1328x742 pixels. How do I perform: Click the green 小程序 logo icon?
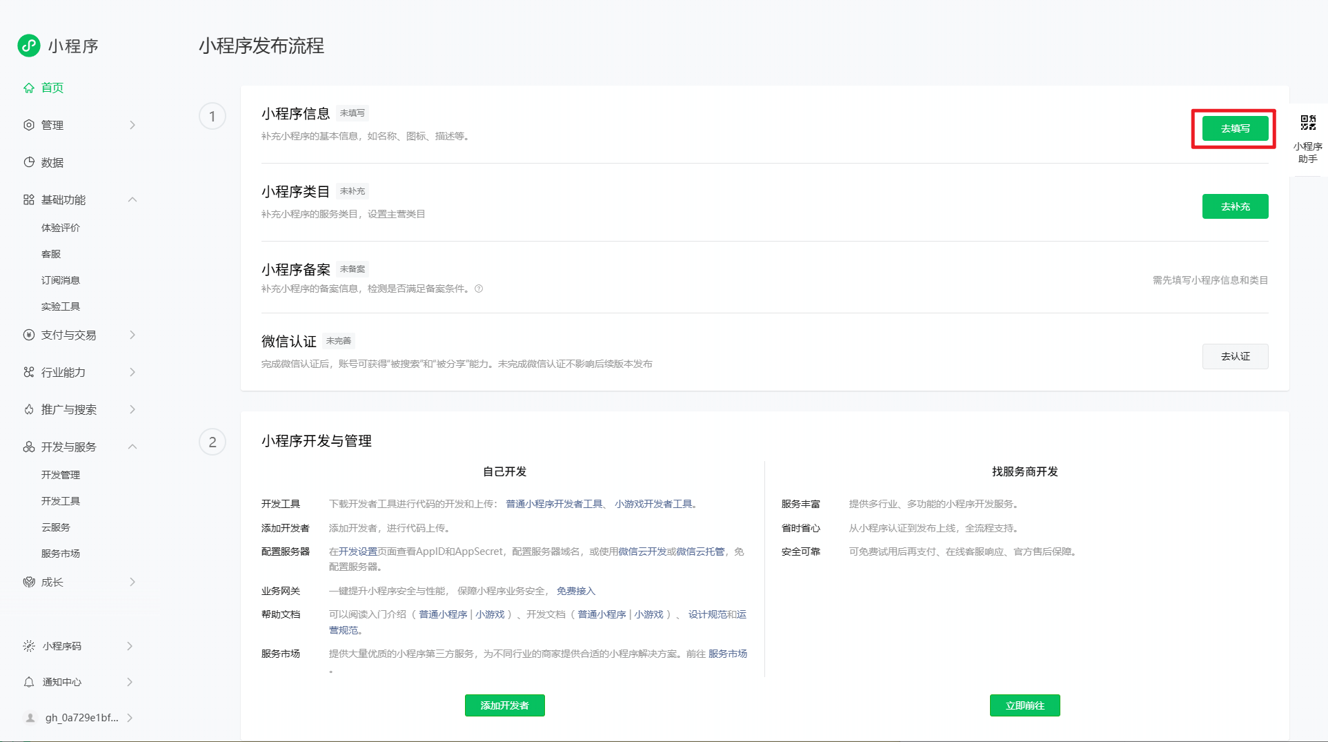29,46
